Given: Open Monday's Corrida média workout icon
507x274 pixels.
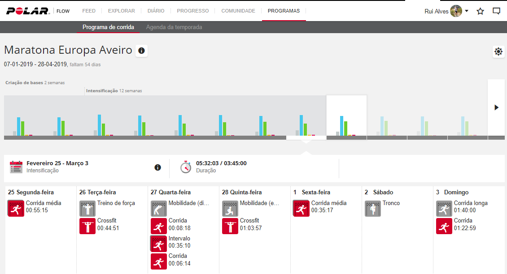Looking at the screenshot, I should click(16, 209).
